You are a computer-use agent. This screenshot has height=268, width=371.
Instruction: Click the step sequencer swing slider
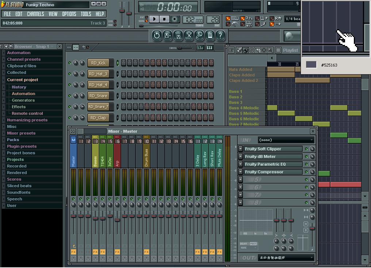tap(184, 48)
